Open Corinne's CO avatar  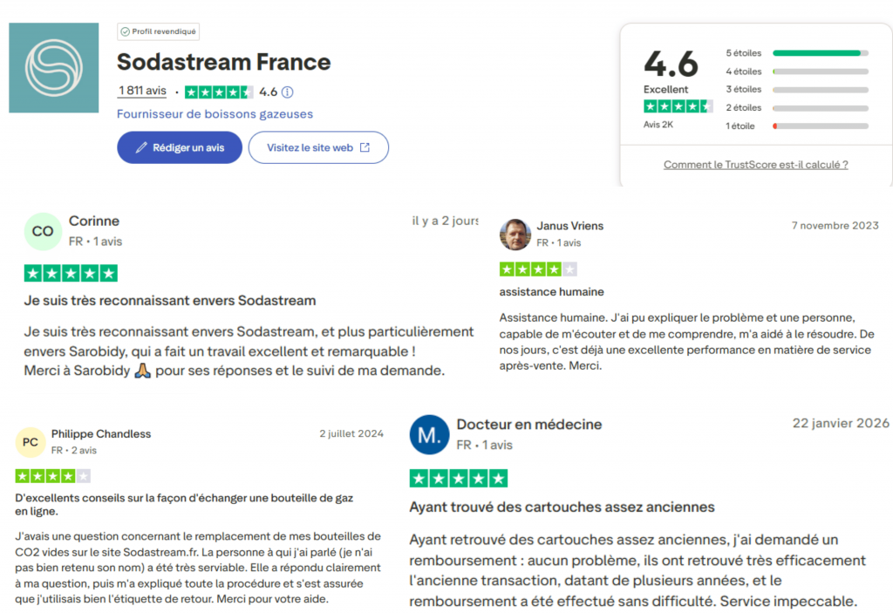(42, 231)
